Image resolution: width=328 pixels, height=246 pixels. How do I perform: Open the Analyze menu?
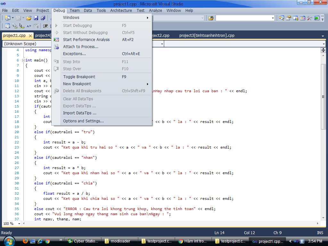(155, 11)
